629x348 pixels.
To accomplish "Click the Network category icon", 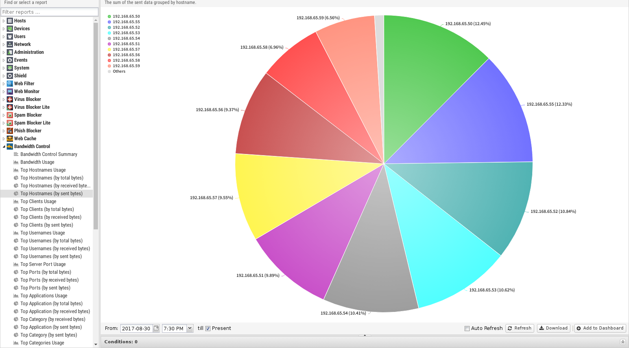I will (10, 44).
